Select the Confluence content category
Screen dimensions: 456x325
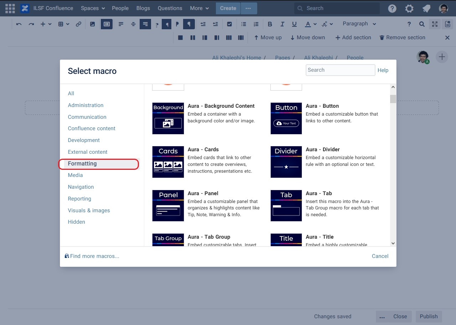[x=92, y=128]
